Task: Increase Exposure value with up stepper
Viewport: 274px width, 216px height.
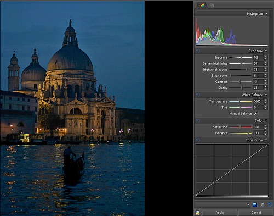Action: [x=266, y=56]
